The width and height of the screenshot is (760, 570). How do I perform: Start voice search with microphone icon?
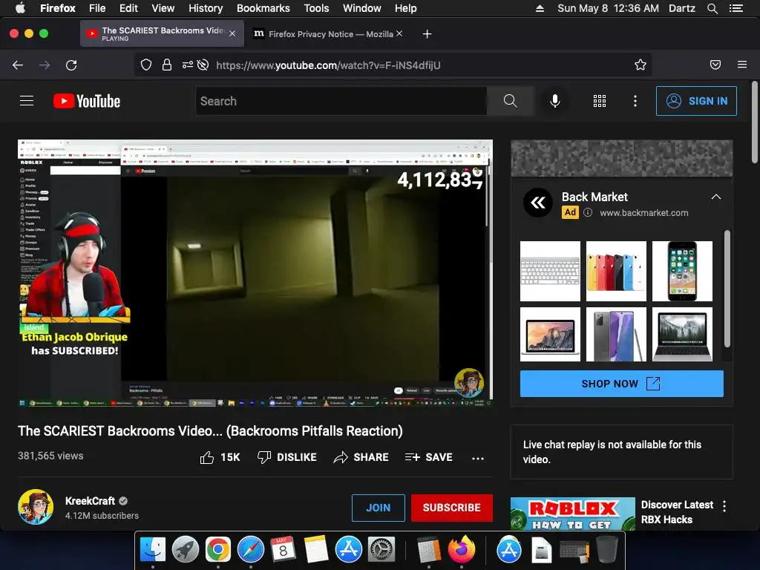[x=555, y=101]
